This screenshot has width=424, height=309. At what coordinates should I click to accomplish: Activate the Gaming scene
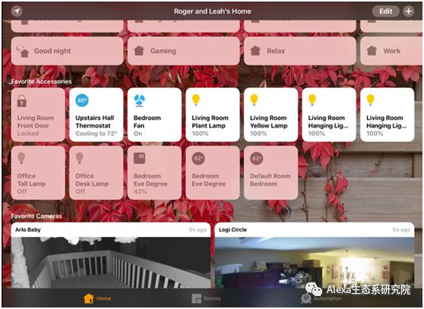coord(183,51)
